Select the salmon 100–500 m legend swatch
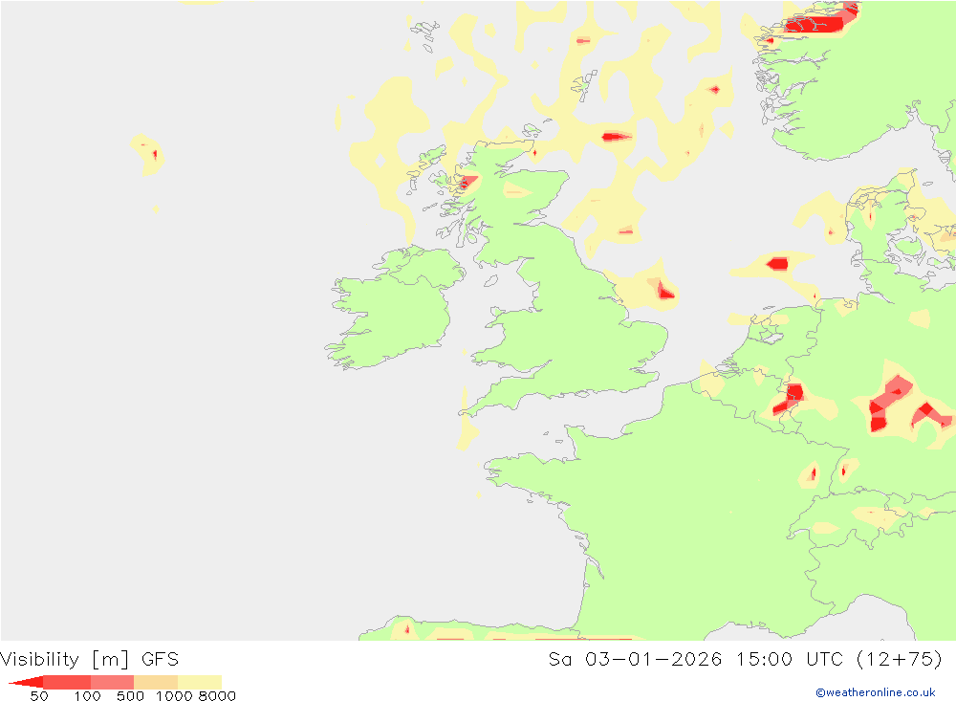The height and width of the screenshot is (701, 956). tap(112, 682)
